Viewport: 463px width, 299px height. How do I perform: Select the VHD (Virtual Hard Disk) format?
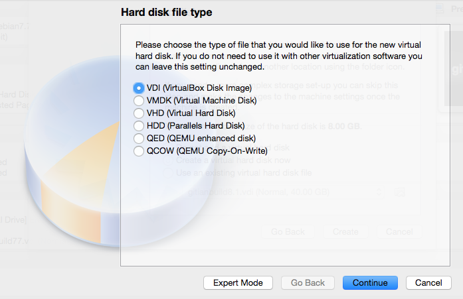coord(138,113)
